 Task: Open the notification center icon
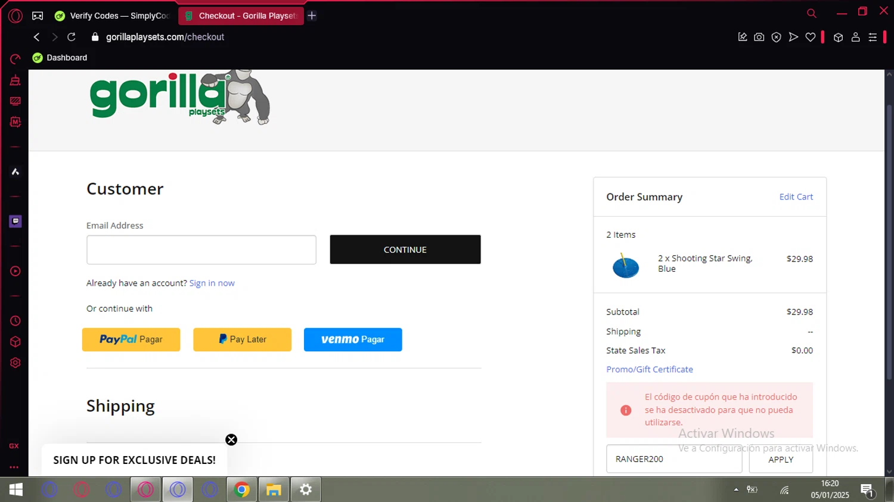pos(867,490)
